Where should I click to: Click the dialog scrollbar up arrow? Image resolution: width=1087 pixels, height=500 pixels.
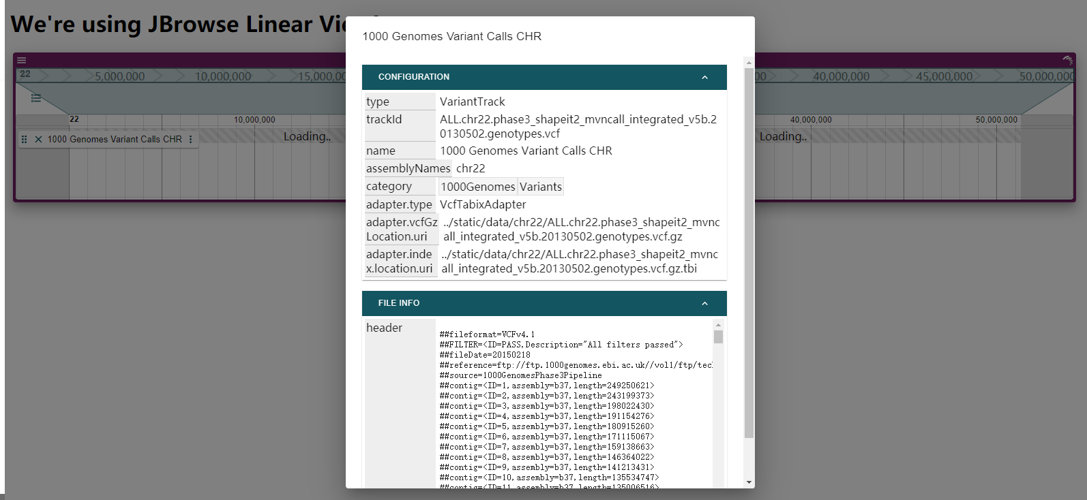pyautogui.click(x=749, y=63)
